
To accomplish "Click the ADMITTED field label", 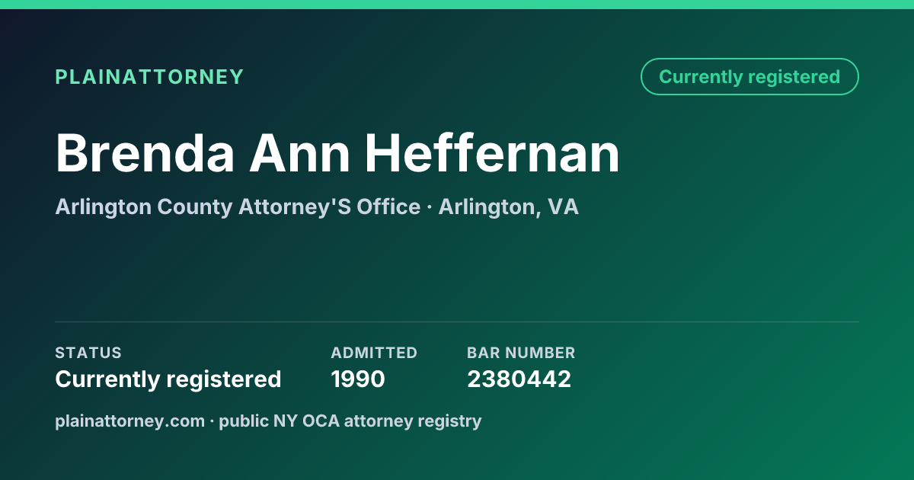I will (x=374, y=353).
